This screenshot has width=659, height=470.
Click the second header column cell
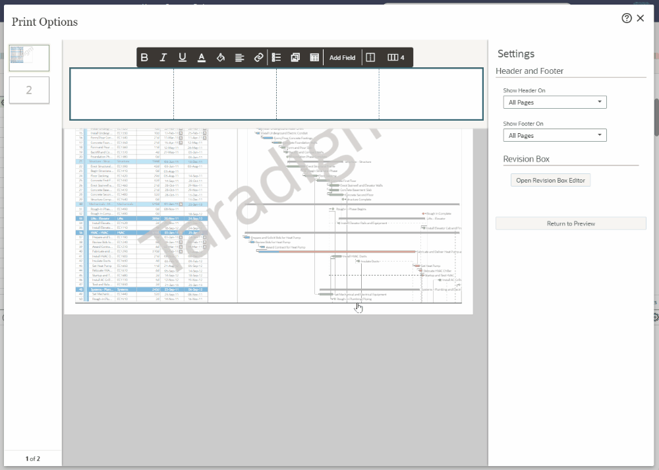coord(225,94)
